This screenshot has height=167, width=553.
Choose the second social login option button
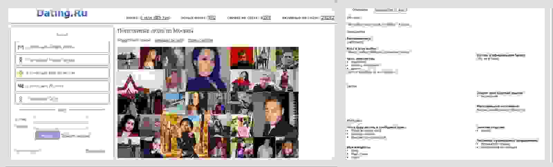(x=62, y=60)
